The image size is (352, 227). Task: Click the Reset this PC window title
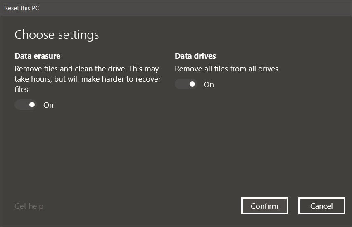(x=21, y=8)
